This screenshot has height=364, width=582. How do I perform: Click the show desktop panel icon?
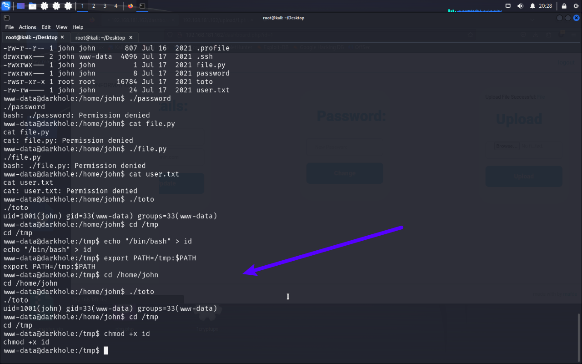[21, 6]
